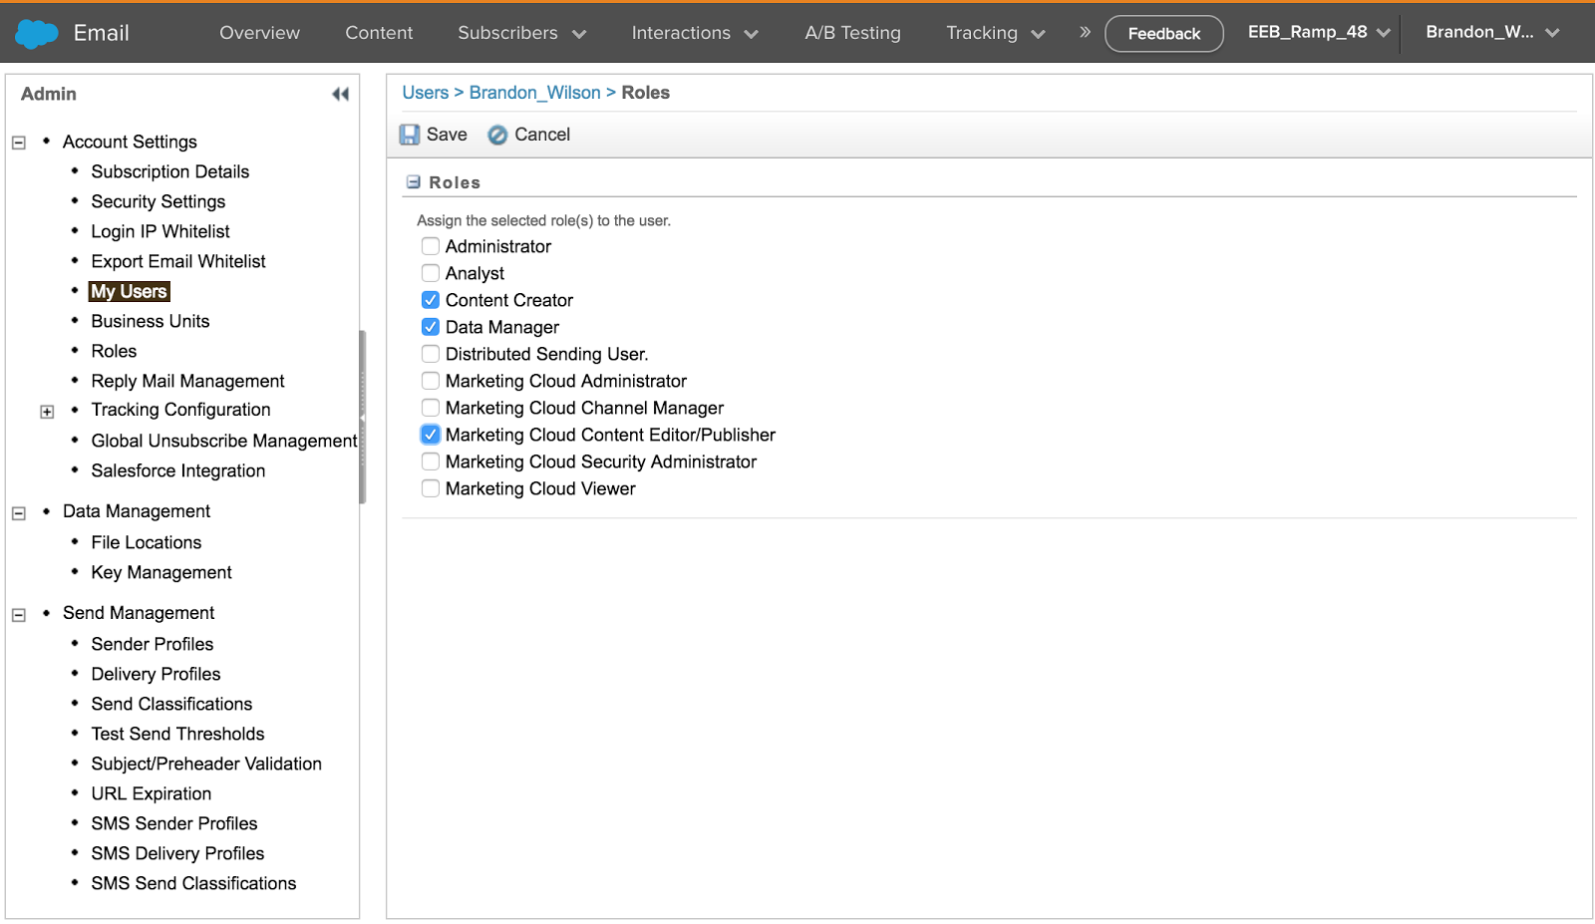This screenshot has width=1595, height=924.
Task: Open Reply Mail Management
Action: point(187,381)
